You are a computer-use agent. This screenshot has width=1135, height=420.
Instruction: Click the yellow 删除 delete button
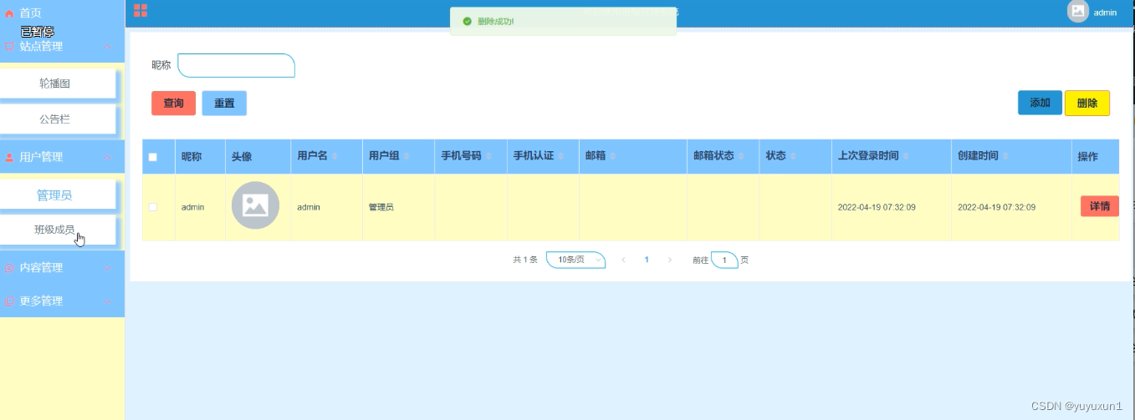point(1087,103)
